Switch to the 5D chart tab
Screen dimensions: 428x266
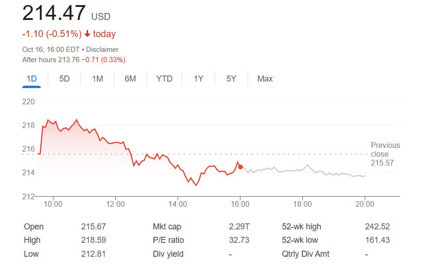pos(64,79)
